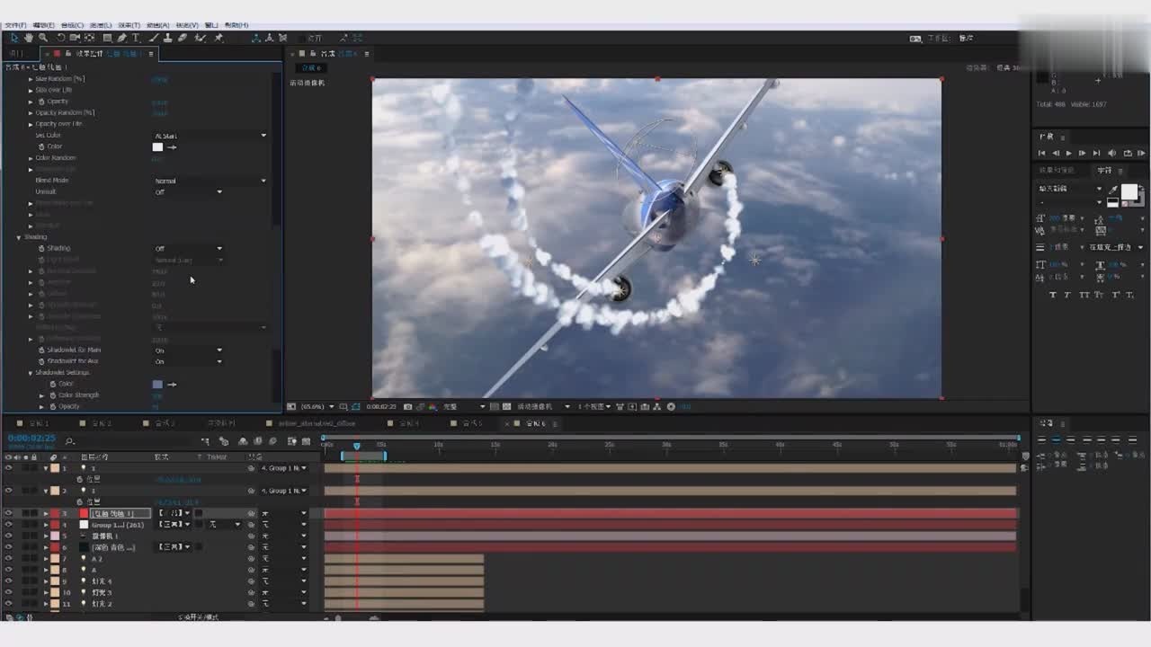Select the Selection arrow tool
The image size is (1151, 647).
(14, 38)
